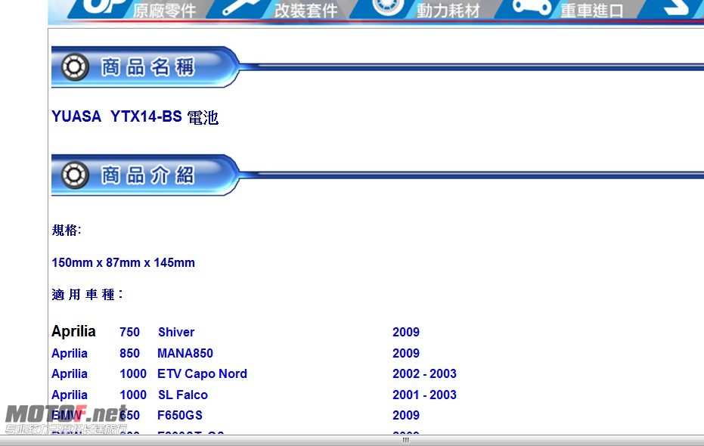Click the year 2009 in F650GS row
The height and width of the screenshot is (446, 704).
406,415
